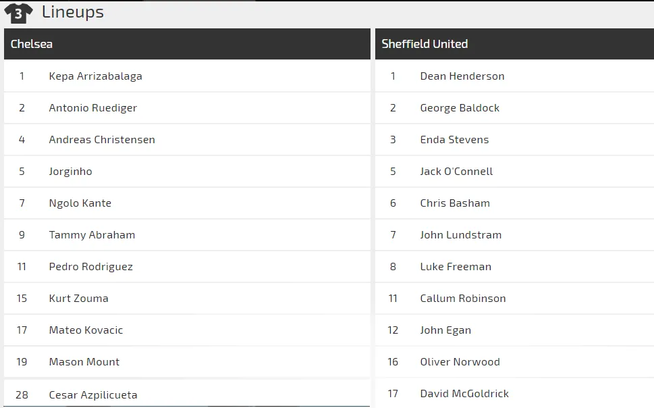Click George Baldock's name

tap(460, 108)
